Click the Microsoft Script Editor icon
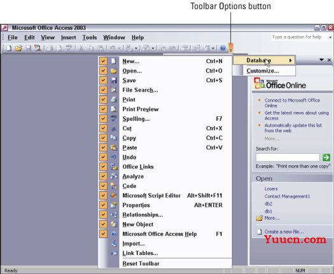The width and height of the screenshot is (334, 274). coord(114,195)
